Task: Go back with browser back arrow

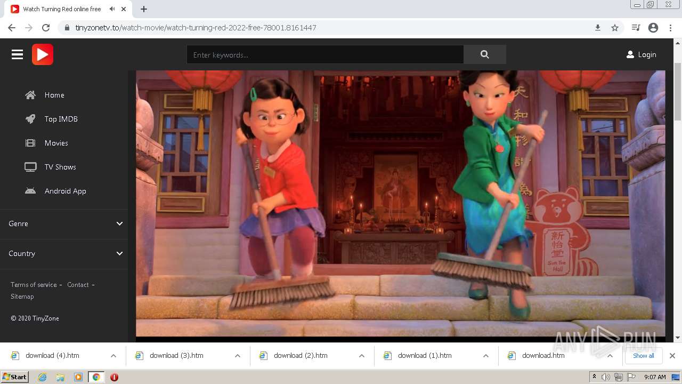Action: (12, 28)
